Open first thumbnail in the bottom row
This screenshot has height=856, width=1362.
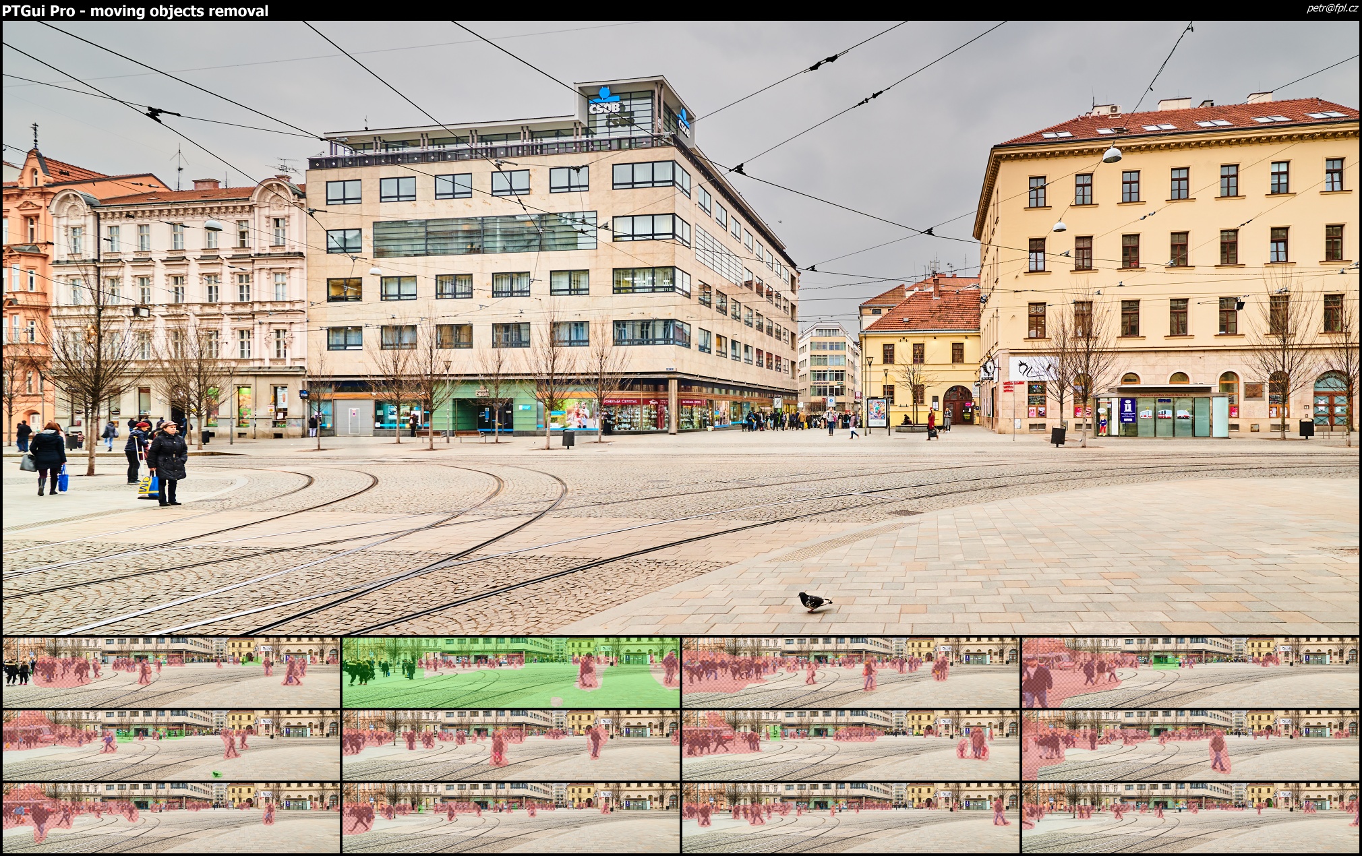tap(171, 818)
